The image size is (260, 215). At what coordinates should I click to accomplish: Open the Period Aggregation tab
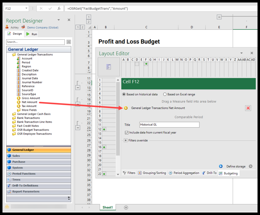184,173
